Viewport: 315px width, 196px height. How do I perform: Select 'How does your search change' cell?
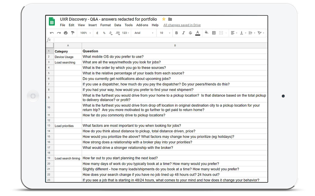175,175
